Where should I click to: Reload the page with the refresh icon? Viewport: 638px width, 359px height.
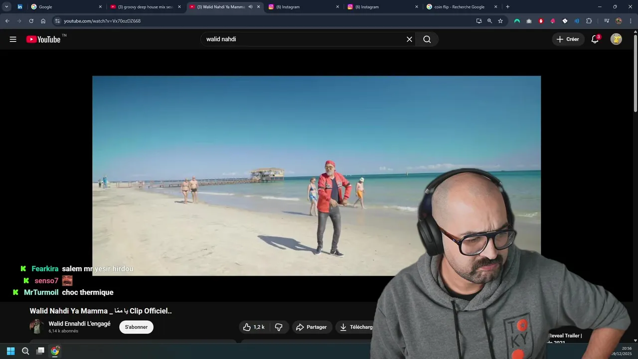tap(31, 21)
